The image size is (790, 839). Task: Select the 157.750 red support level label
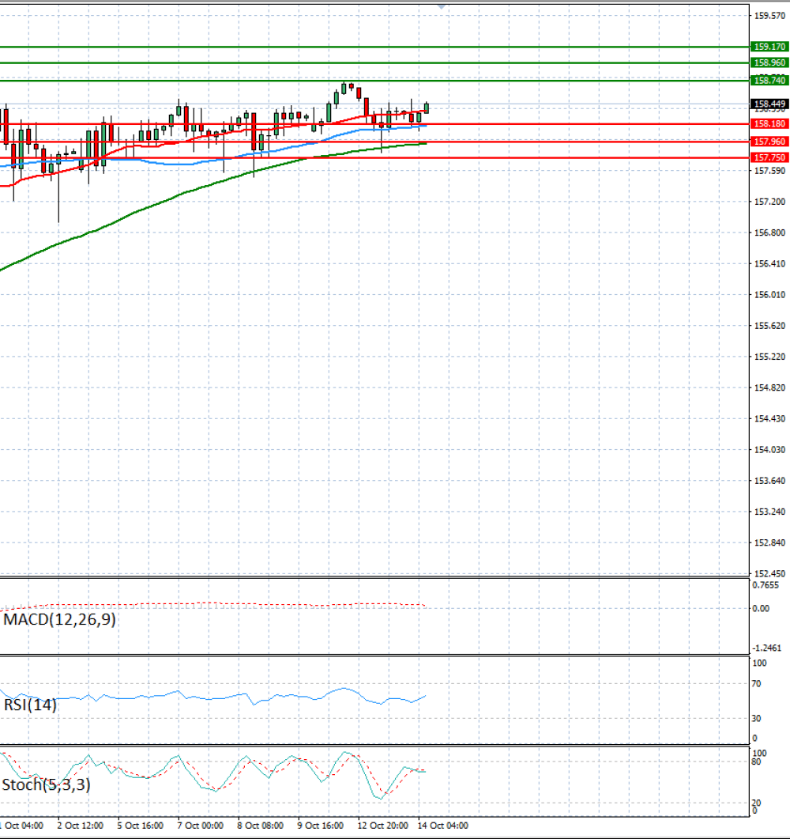pyautogui.click(x=769, y=157)
